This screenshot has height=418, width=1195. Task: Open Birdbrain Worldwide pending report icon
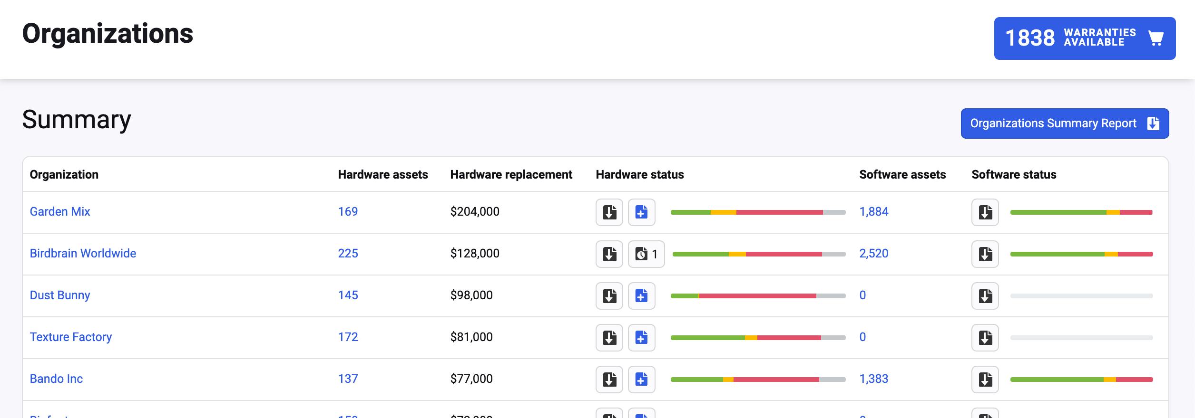646,254
